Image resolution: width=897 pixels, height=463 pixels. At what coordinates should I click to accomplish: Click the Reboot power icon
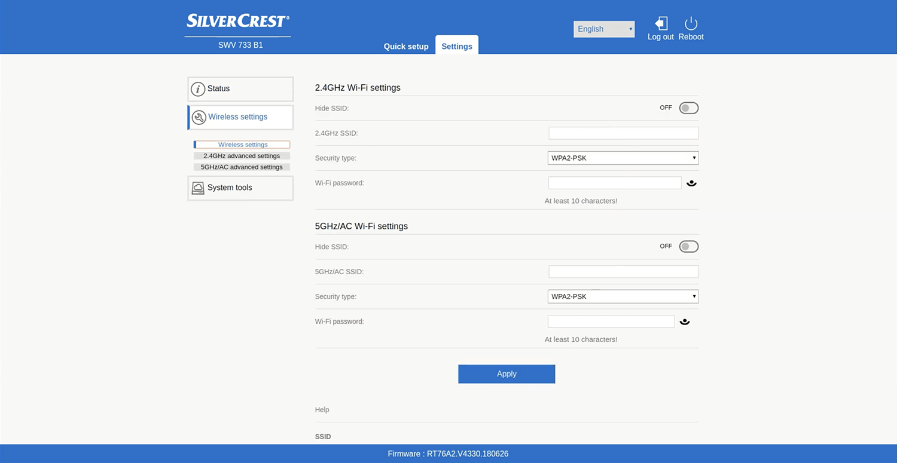click(x=691, y=23)
